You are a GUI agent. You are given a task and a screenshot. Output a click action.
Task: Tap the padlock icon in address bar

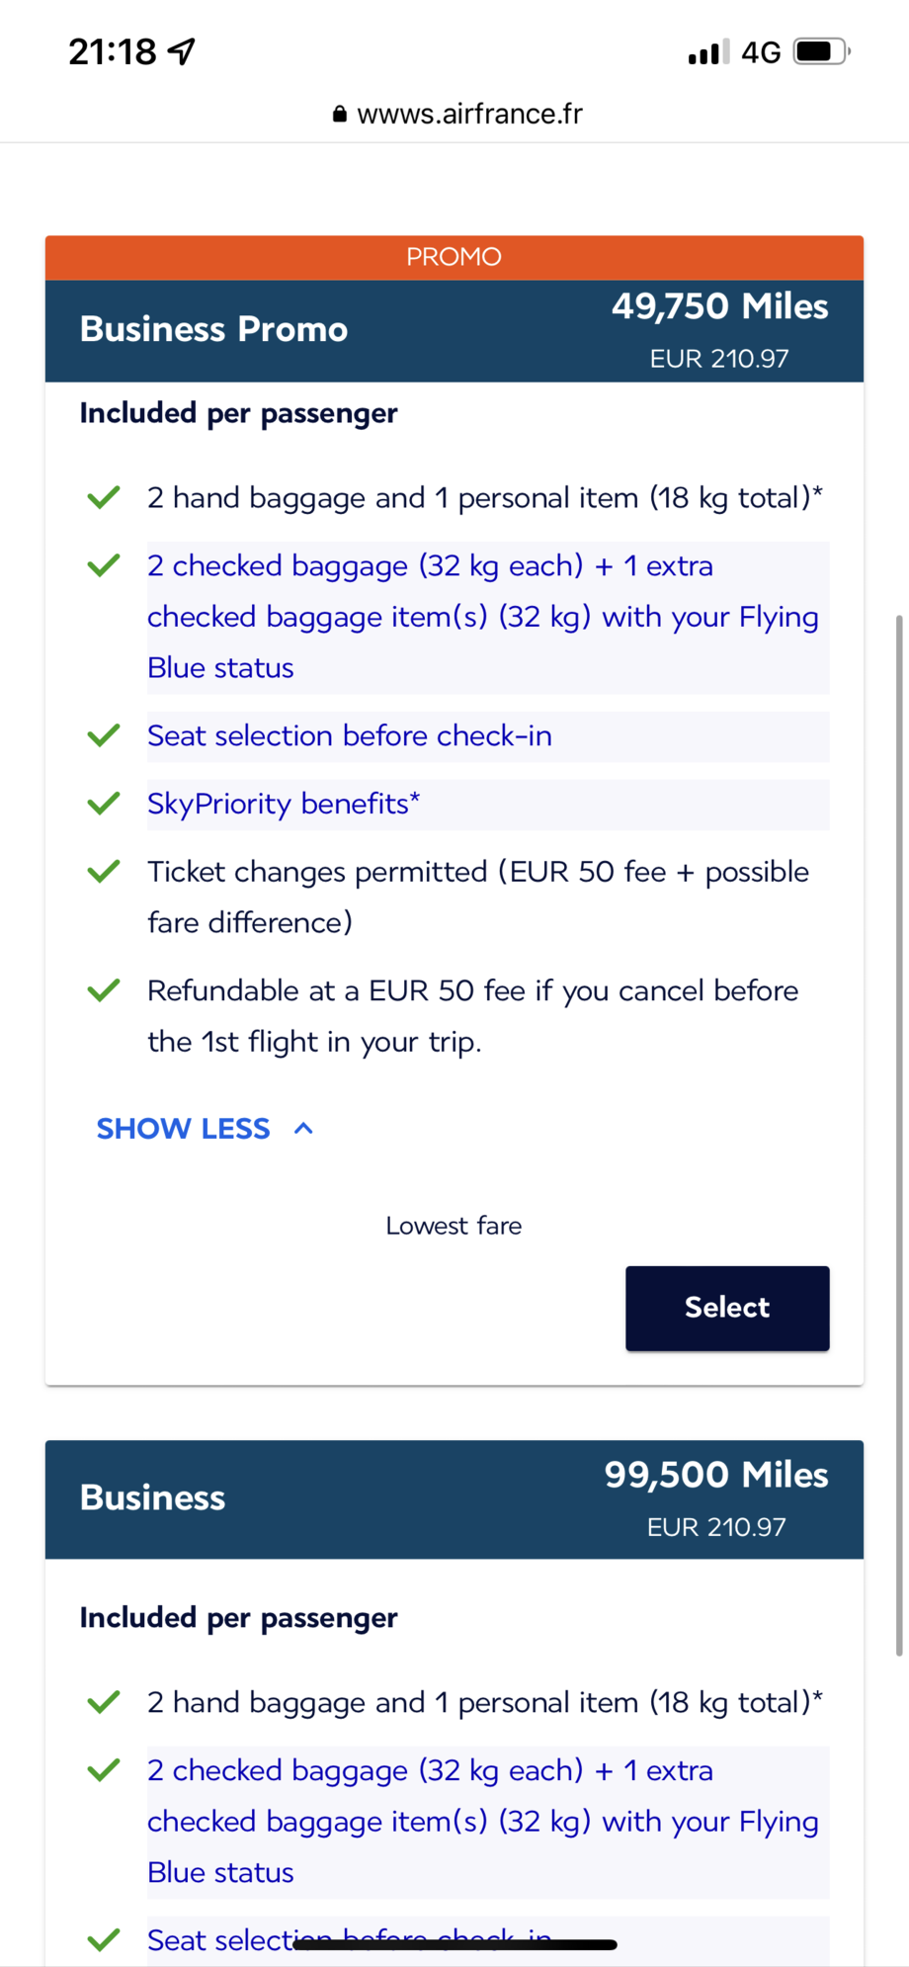(x=340, y=115)
